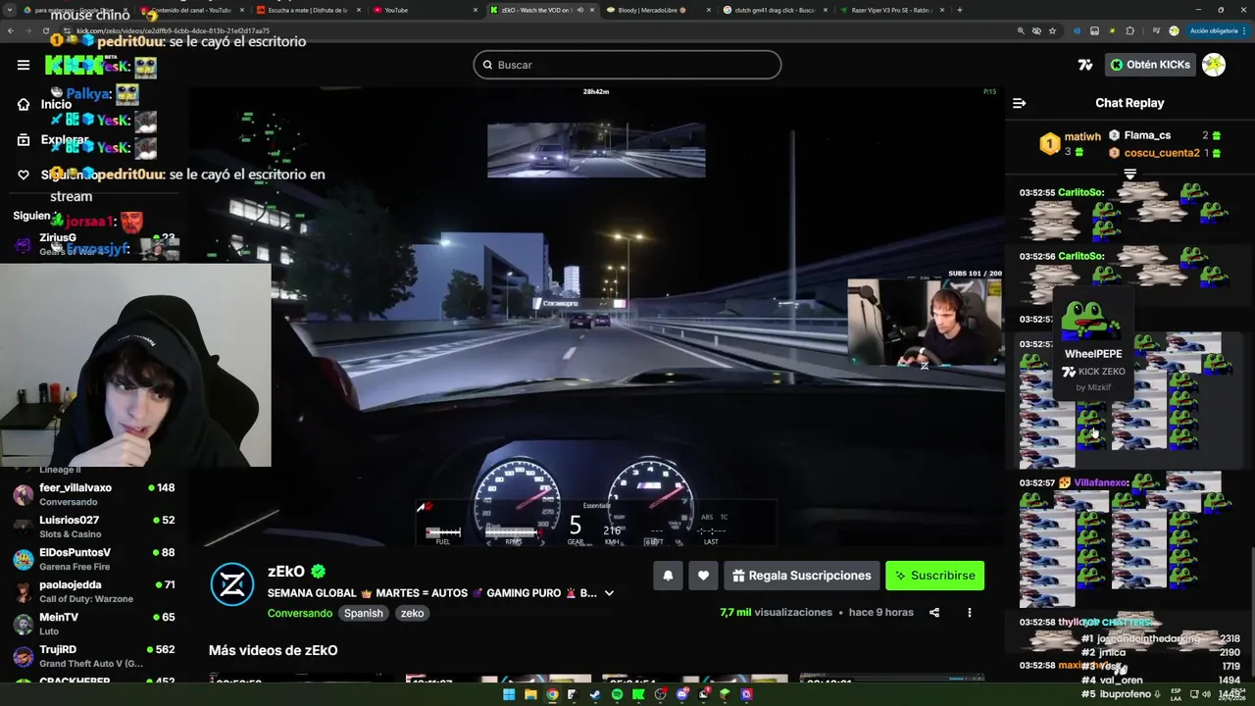
Task: Select the Spanish tag
Action: tap(363, 613)
